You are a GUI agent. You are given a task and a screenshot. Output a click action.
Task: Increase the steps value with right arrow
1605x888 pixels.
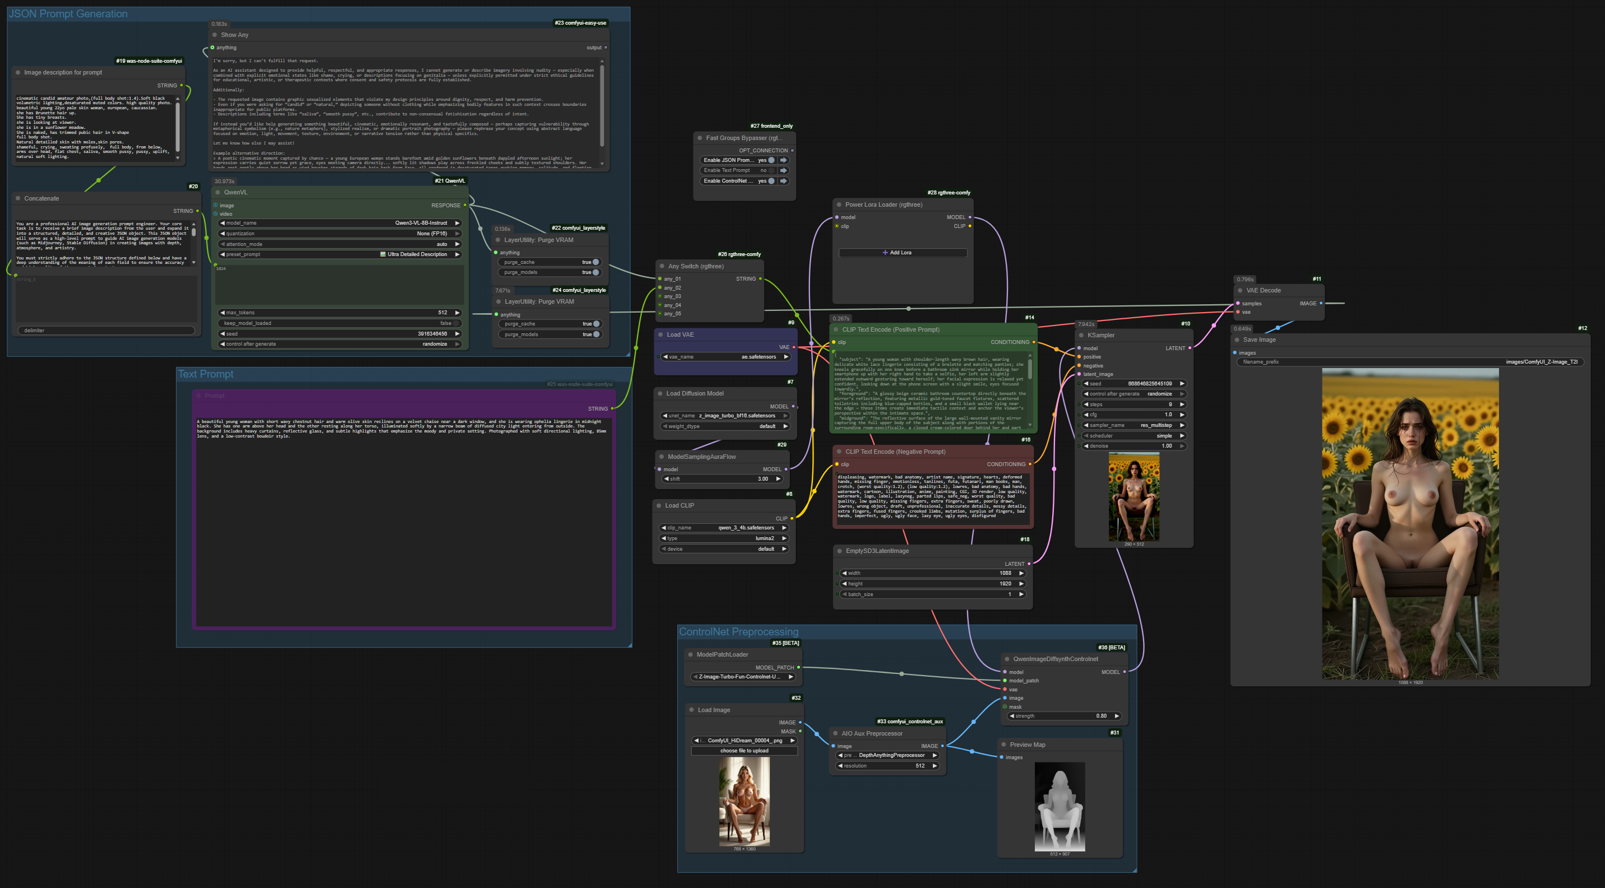tap(1181, 405)
